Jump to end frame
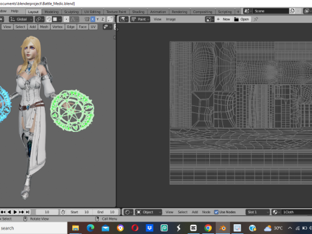Viewport: 312px width, 234px height. coord(27,212)
